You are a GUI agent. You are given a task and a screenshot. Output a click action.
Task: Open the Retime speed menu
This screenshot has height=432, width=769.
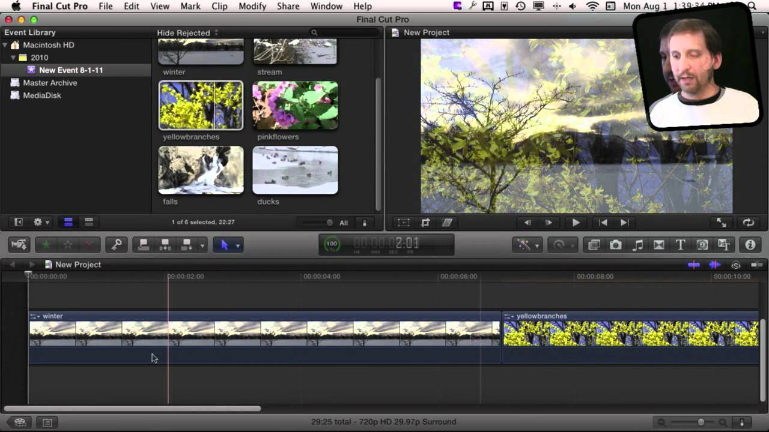point(564,245)
